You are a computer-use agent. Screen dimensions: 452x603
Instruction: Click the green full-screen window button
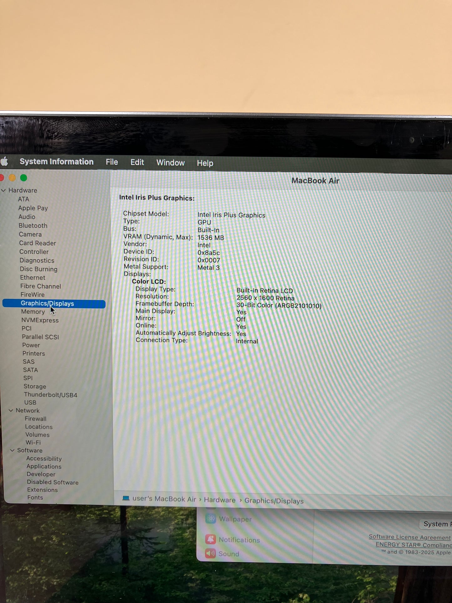coord(24,178)
